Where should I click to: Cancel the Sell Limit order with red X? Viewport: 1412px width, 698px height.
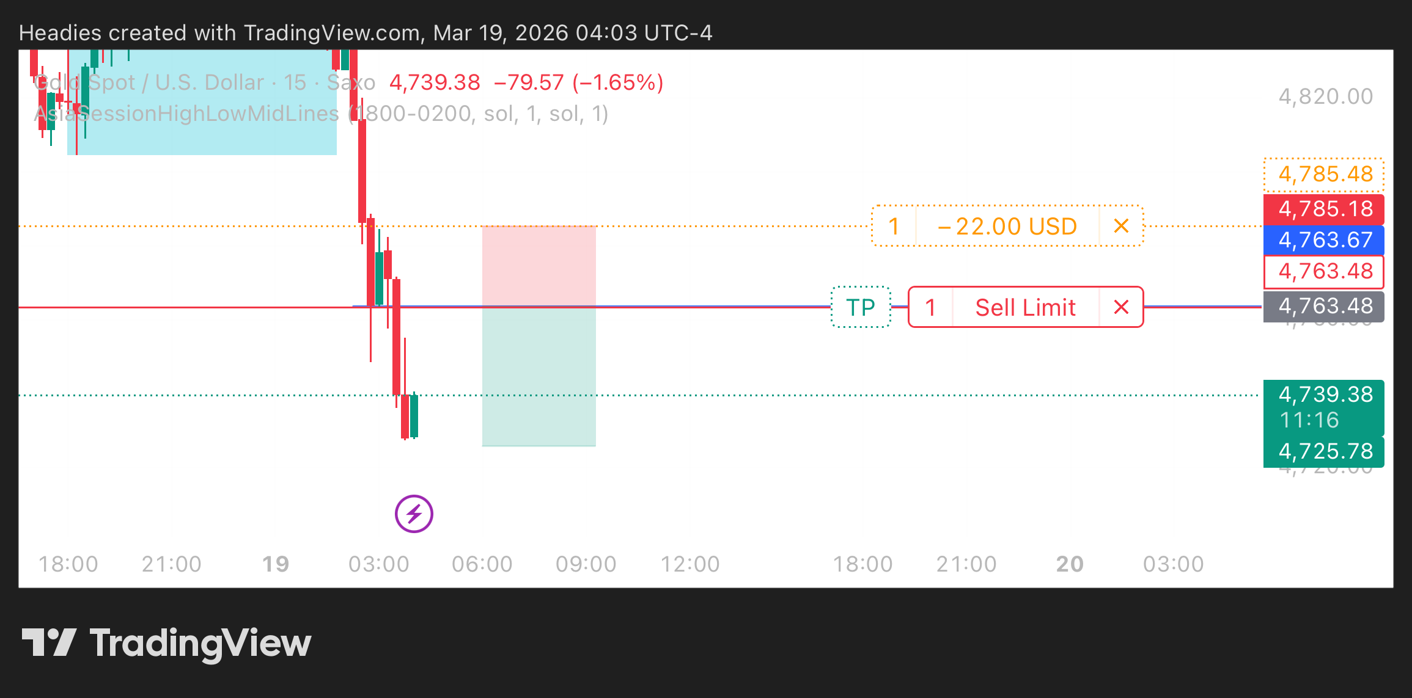coord(1121,307)
